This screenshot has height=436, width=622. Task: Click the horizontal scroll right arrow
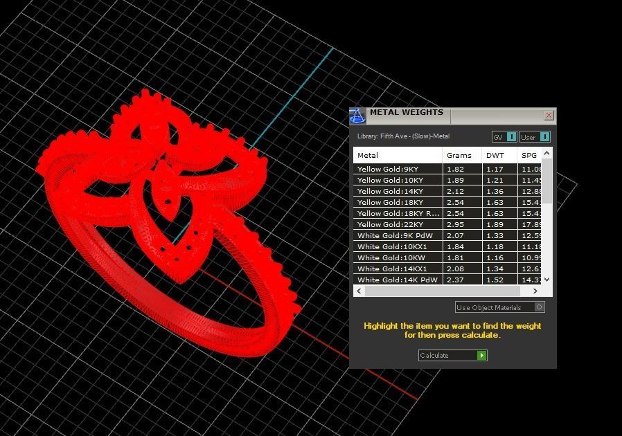535,291
